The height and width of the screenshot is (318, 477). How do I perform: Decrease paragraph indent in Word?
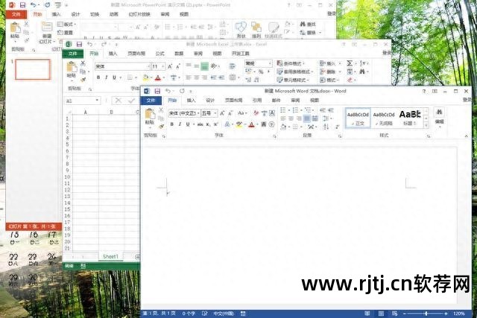(323, 110)
